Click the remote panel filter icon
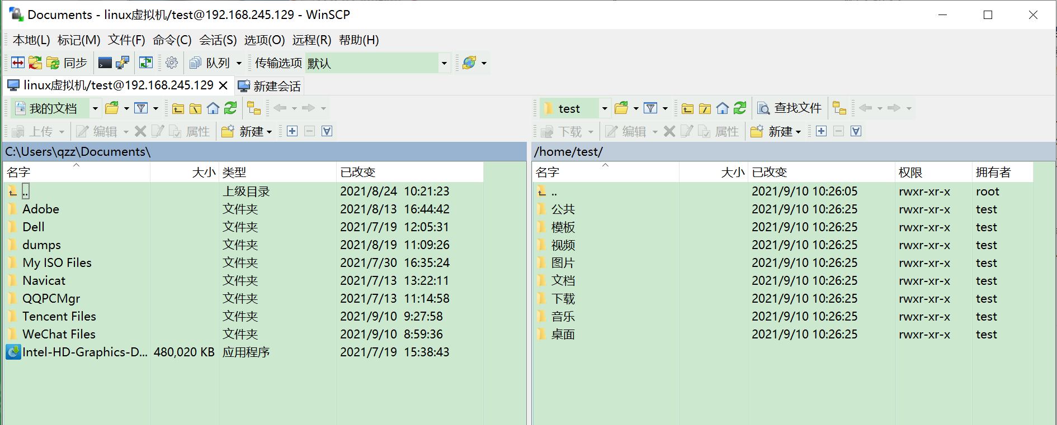 click(650, 108)
